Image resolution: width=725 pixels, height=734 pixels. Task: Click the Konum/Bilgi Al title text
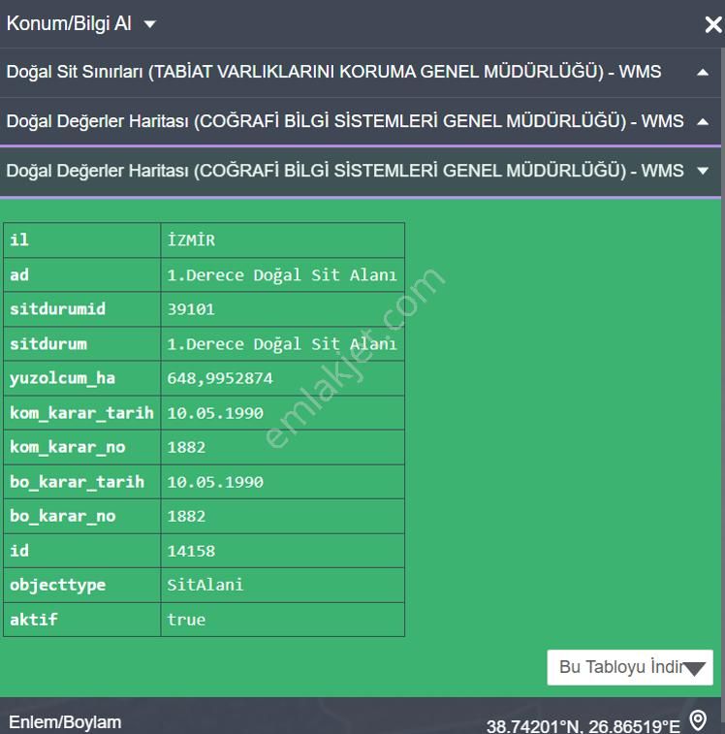tap(69, 24)
